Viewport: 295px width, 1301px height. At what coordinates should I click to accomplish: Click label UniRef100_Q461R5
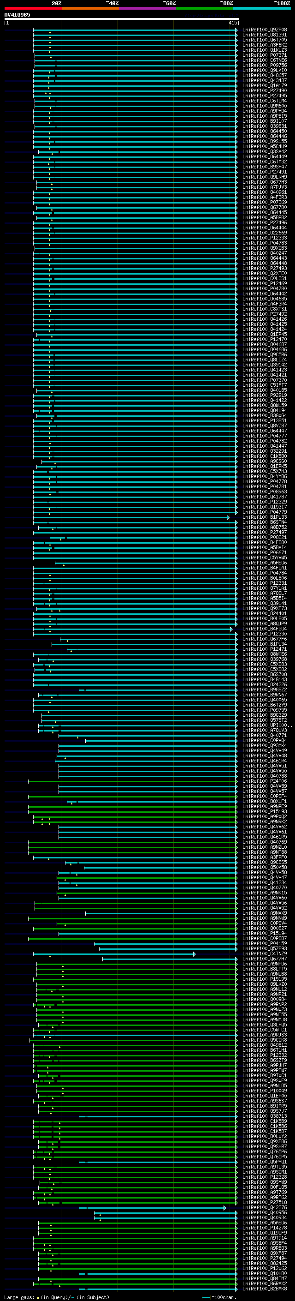(265, 837)
